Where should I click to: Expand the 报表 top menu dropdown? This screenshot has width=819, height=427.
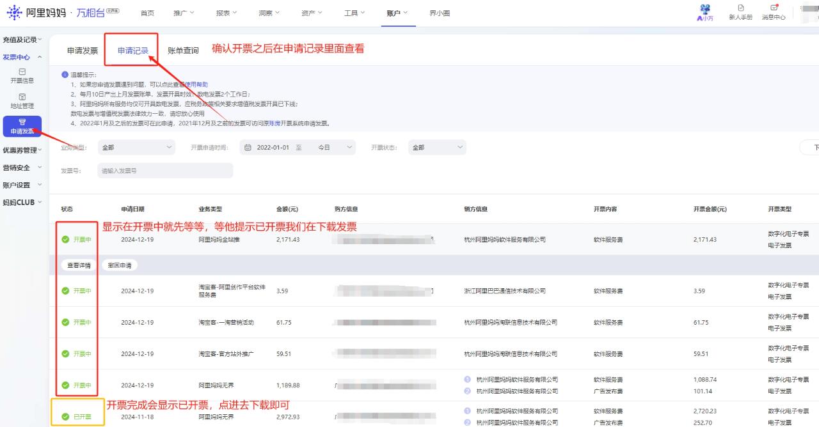[226, 13]
